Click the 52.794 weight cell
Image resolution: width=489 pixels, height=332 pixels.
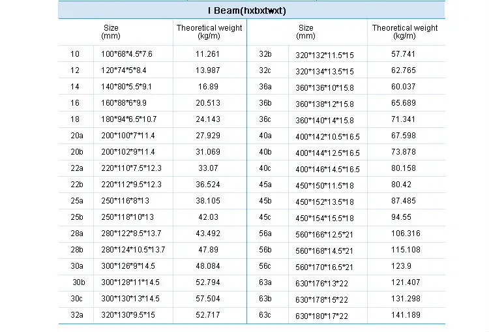[x=208, y=282]
